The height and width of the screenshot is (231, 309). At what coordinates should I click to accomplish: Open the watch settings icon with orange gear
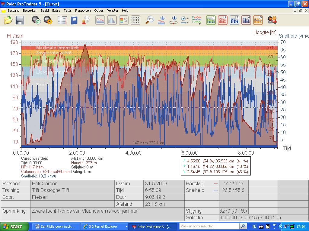pyautogui.click(x=48, y=20)
